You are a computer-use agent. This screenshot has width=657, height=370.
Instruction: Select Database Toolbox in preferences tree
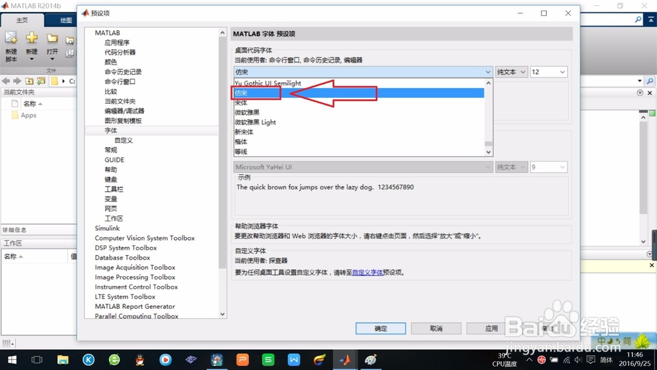point(122,258)
